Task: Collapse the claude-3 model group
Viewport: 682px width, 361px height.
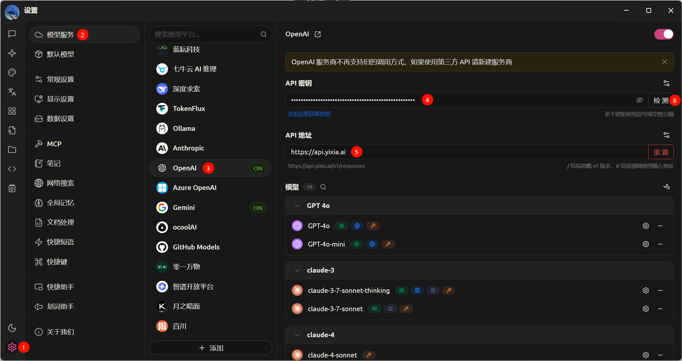Action: point(297,270)
